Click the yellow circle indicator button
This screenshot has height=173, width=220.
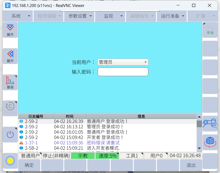click(x=10, y=161)
